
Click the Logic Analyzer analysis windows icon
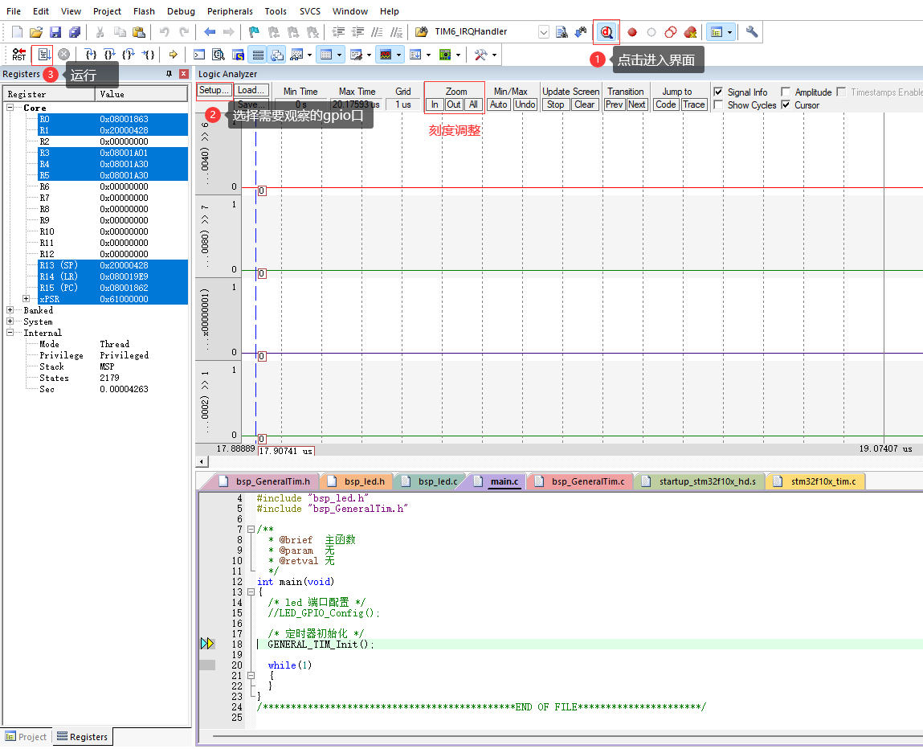tap(386, 55)
